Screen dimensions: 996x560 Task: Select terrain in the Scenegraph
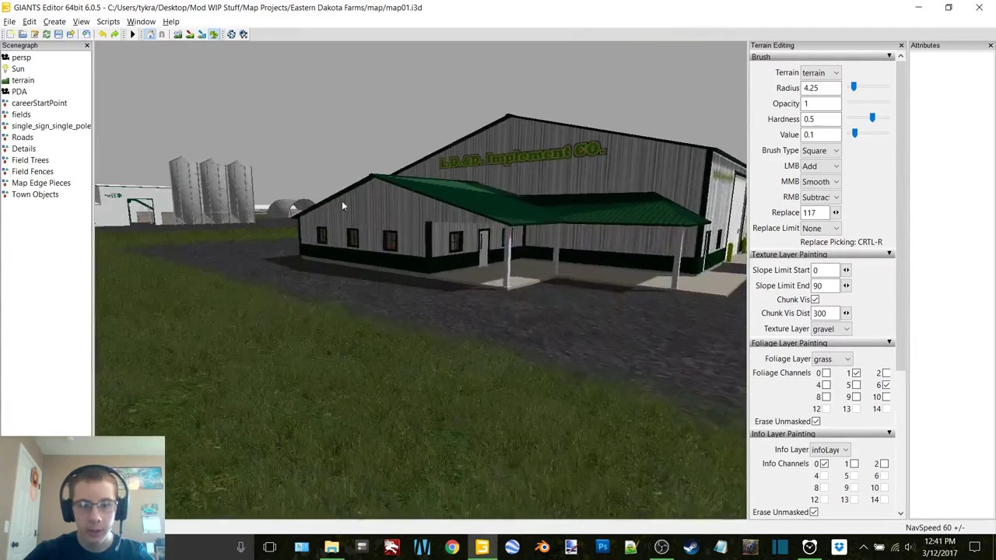pos(23,80)
